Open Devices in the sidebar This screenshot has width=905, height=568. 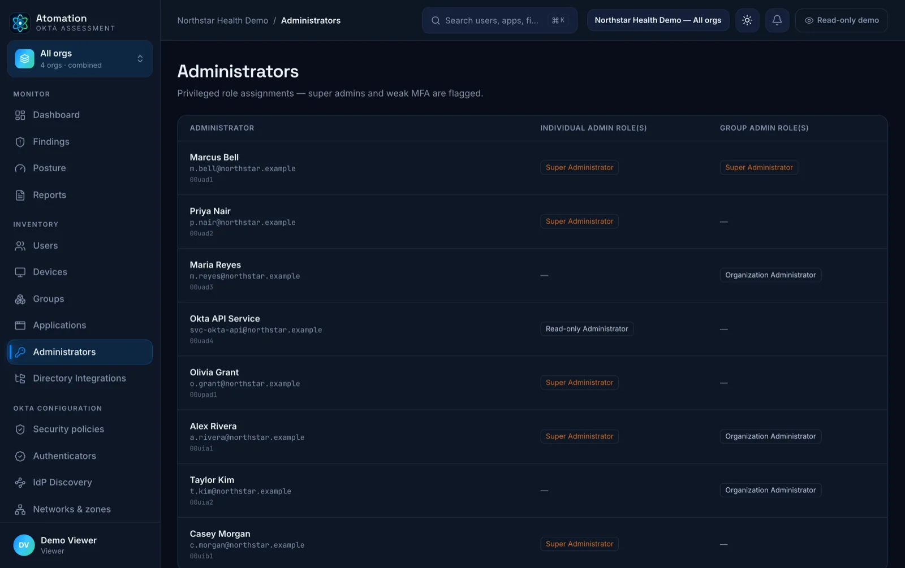(x=80, y=272)
